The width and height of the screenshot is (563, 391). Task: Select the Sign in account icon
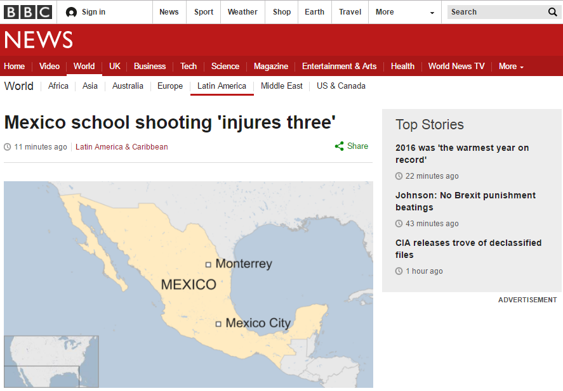[70, 11]
